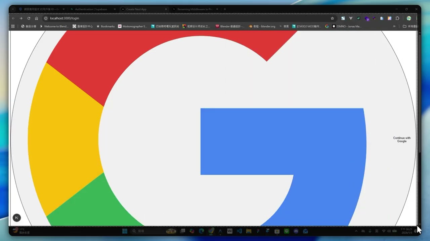This screenshot has width=430, height=241.
Task: Click the Google G bookmark icon
Action: [x=327, y=26]
